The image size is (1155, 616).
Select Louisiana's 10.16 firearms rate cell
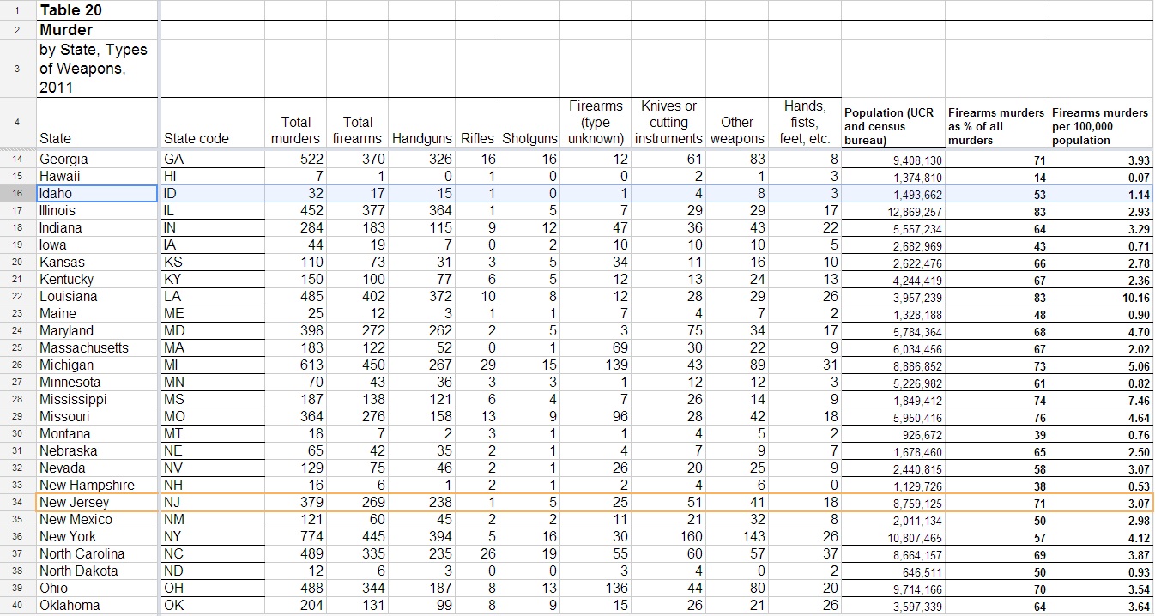click(1101, 297)
